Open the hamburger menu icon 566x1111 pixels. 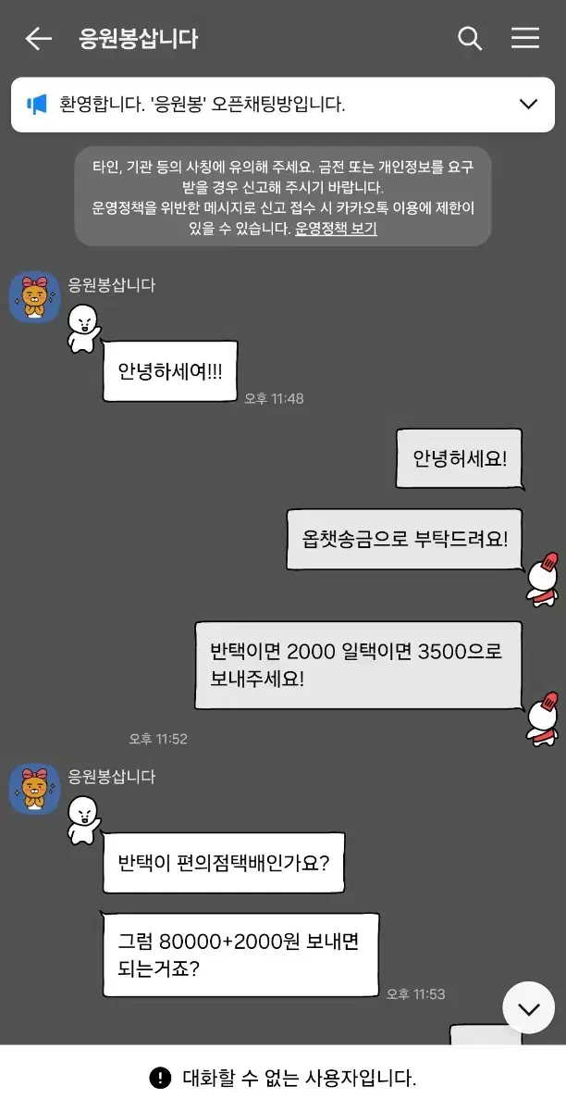(525, 38)
